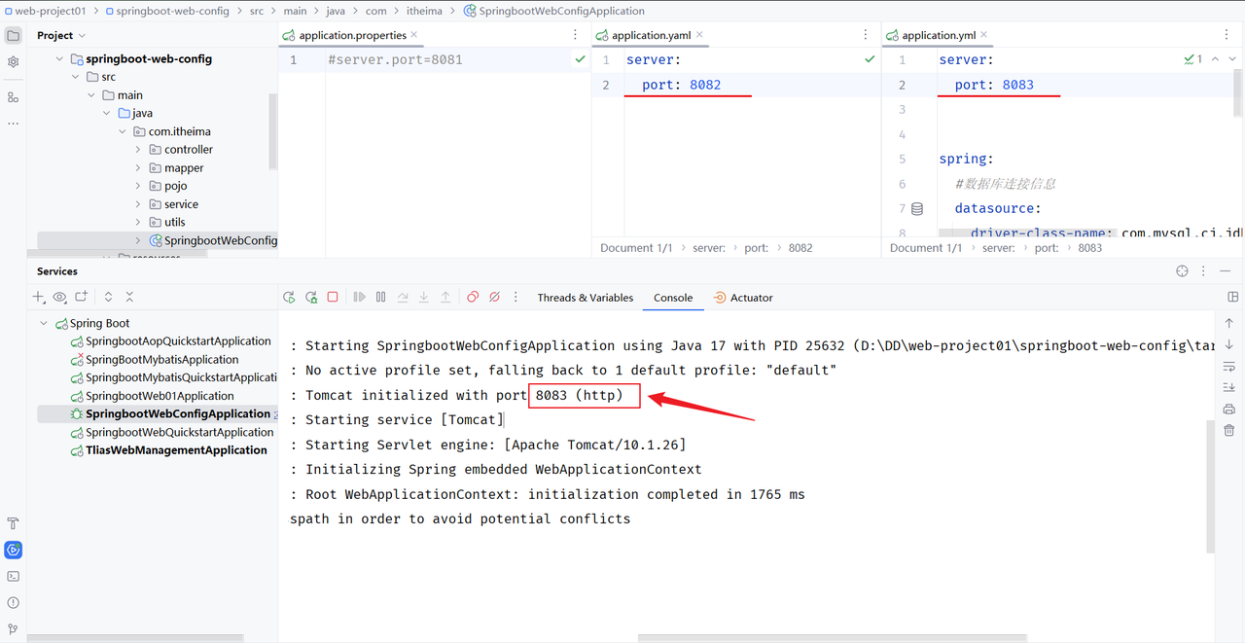1245x643 pixels.
Task: Add service with plus icon in Services
Action: point(39,297)
